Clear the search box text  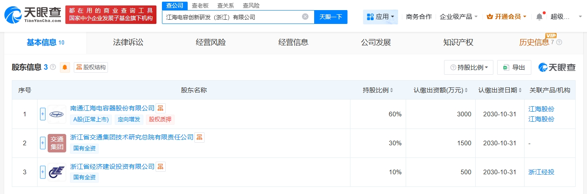coord(305,17)
